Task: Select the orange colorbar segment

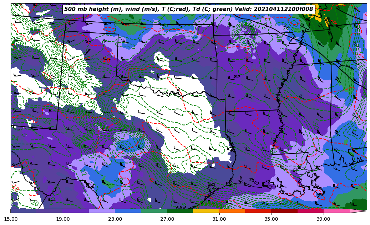Action: (x=232, y=211)
